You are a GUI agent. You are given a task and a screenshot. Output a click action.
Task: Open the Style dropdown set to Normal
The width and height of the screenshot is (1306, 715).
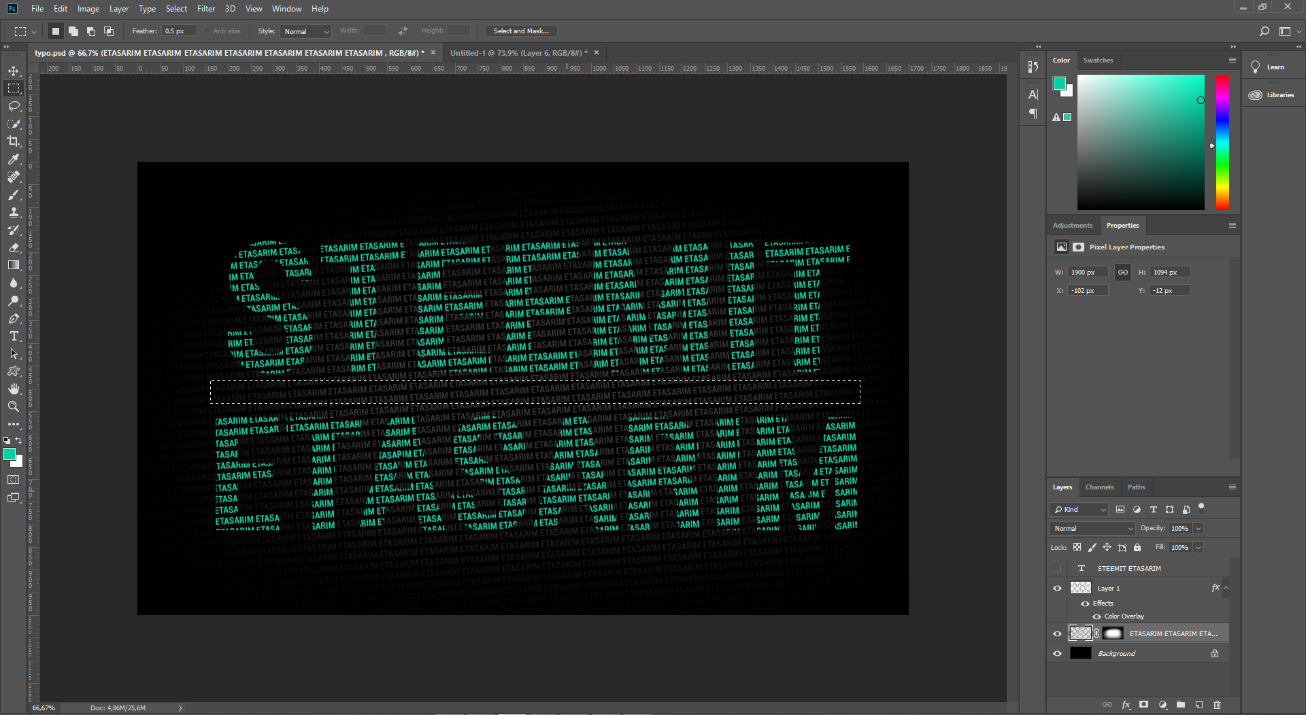point(305,31)
